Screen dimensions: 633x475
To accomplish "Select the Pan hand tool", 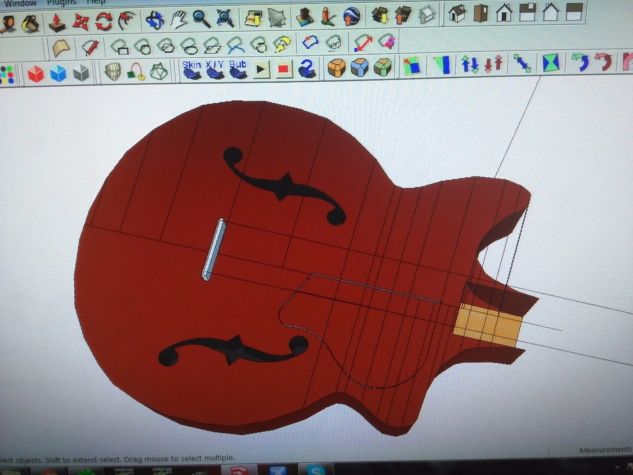I will [x=178, y=19].
